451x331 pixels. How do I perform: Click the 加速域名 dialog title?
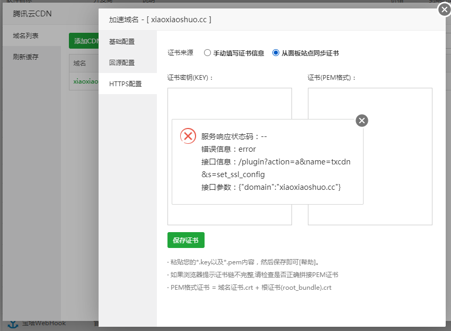pos(160,20)
